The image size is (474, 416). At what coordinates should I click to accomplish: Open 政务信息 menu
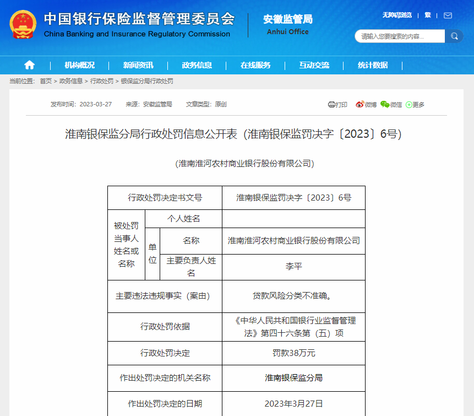pos(197,65)
